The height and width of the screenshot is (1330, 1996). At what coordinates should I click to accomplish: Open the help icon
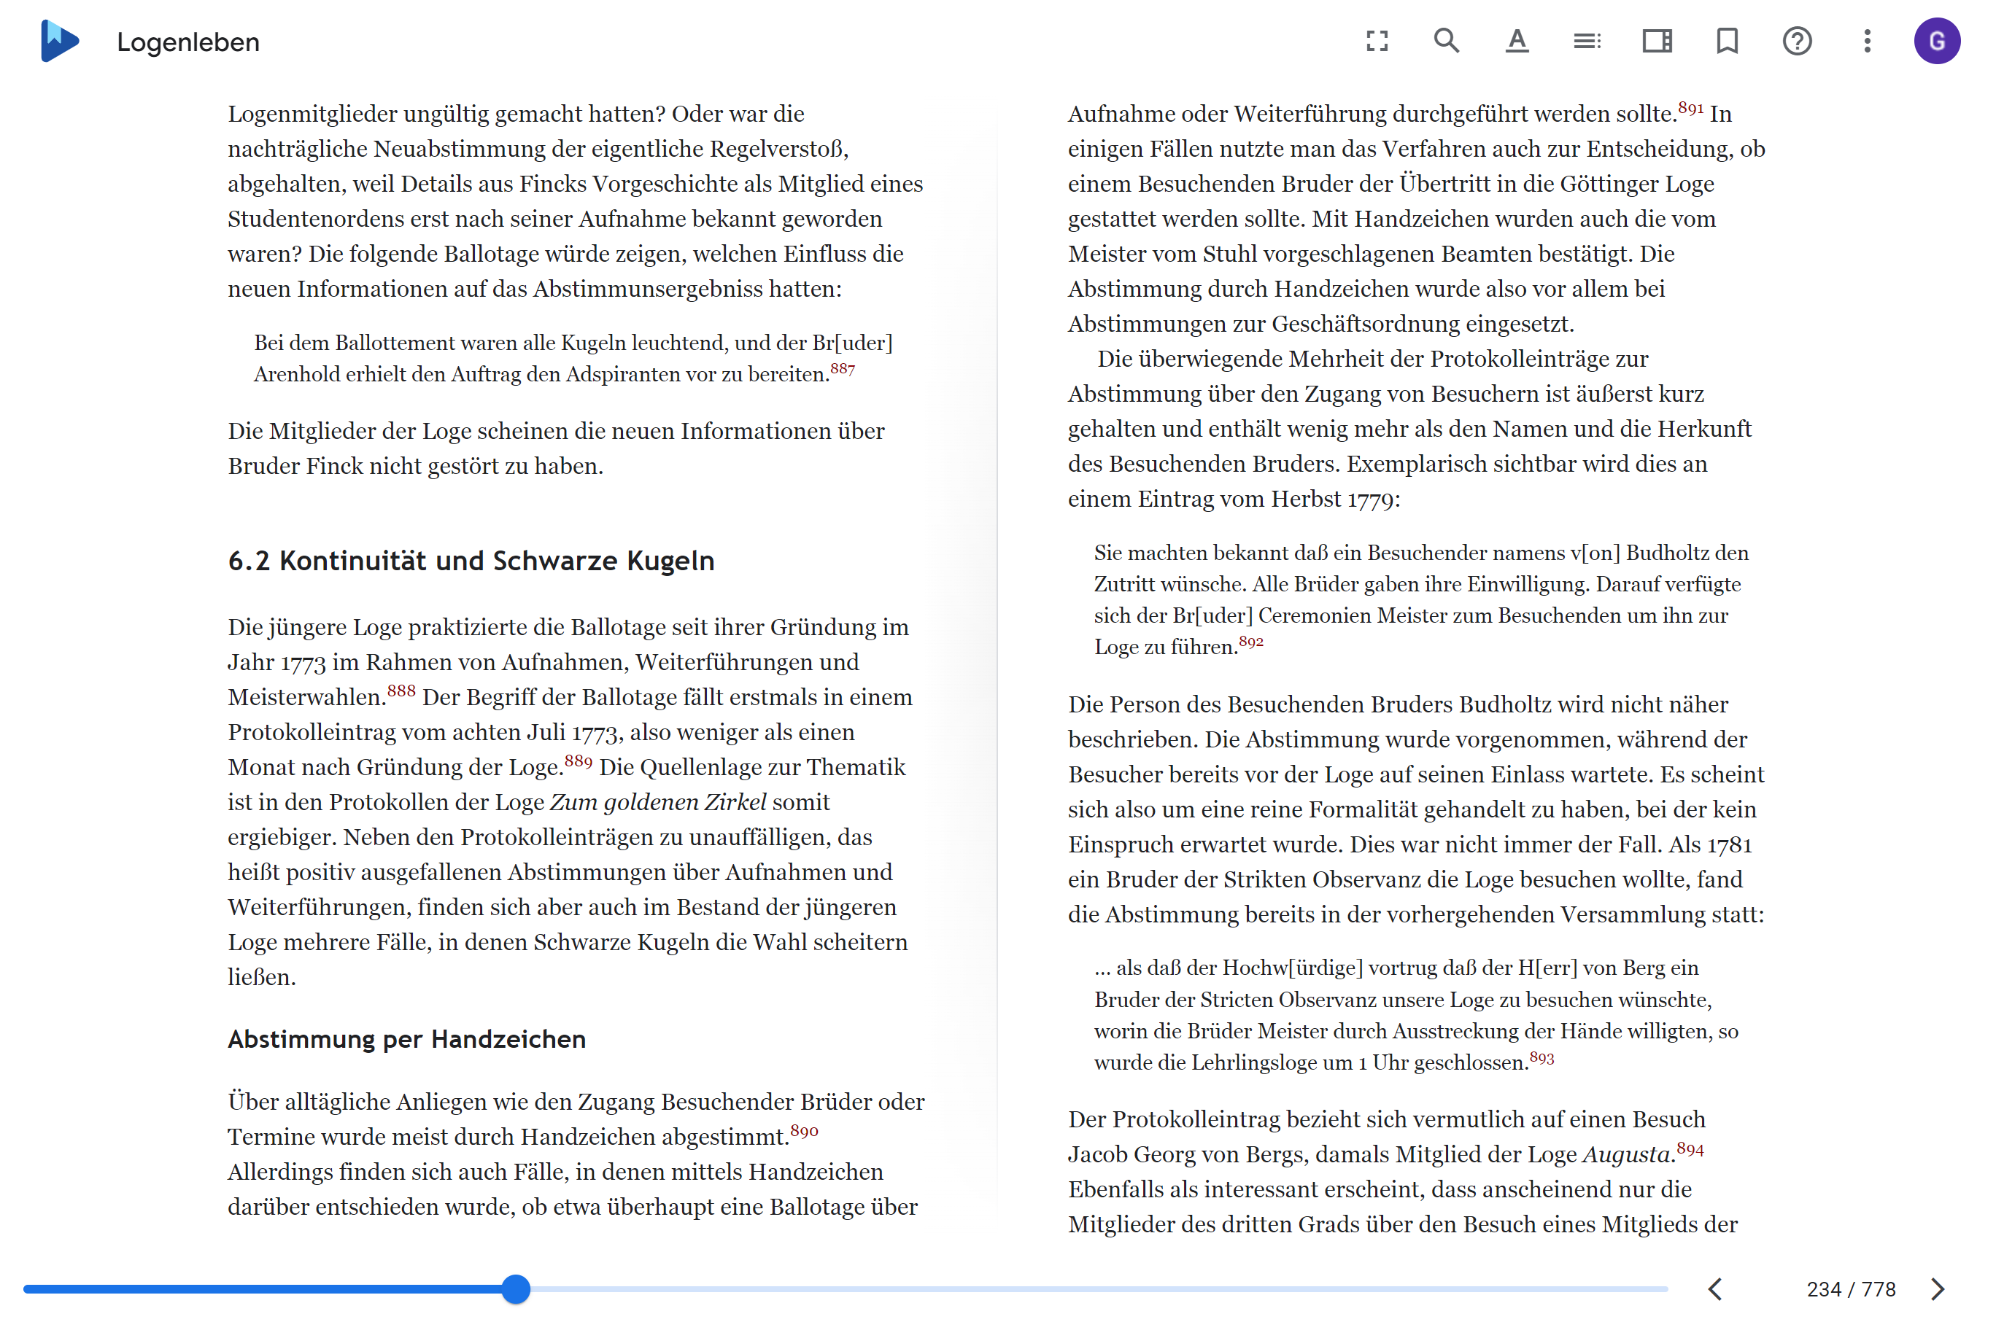point(1797,41)
